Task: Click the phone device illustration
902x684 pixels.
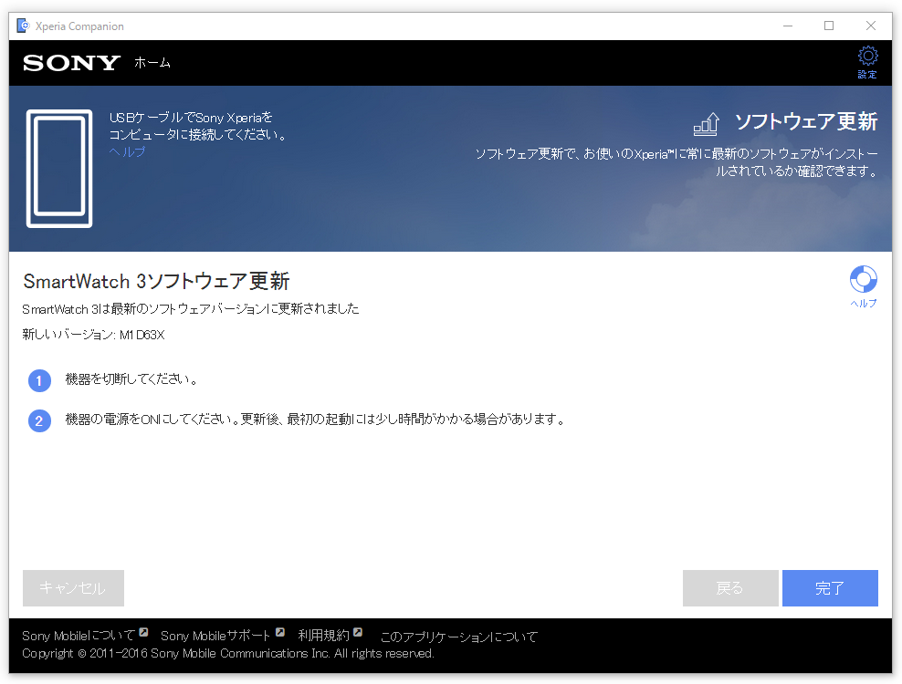Action: (x=59, y=169)
